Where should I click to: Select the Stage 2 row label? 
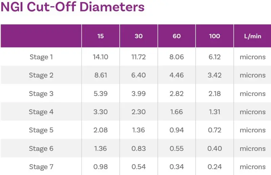click(41, 75)
